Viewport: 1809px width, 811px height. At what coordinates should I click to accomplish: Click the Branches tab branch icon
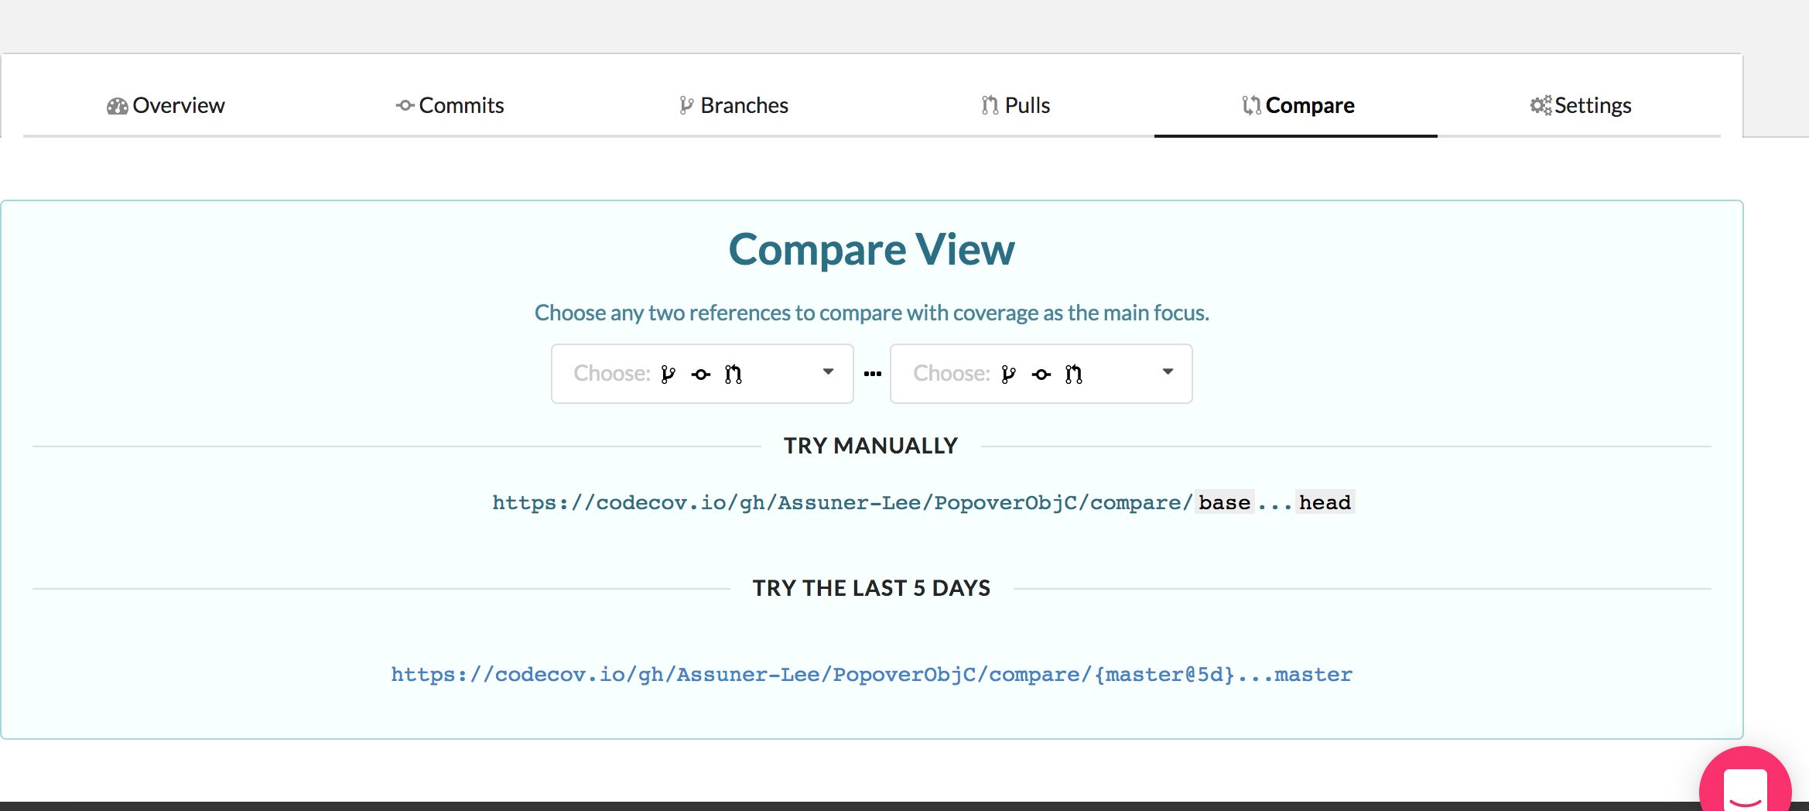click(x=686, y=105)
